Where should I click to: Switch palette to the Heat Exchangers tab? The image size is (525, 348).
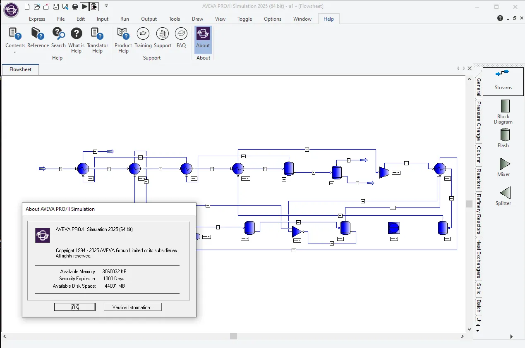[x=479, y=259]
